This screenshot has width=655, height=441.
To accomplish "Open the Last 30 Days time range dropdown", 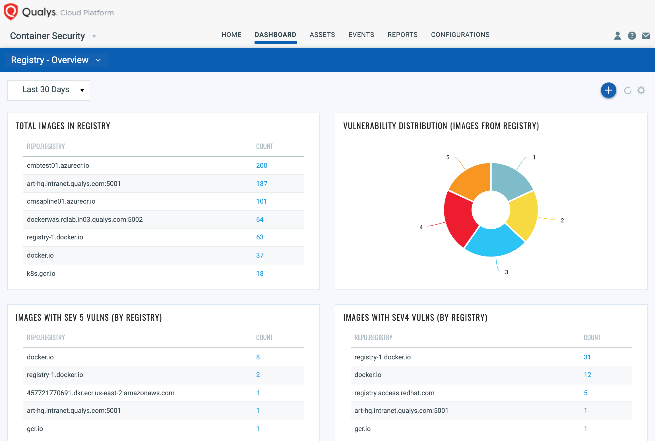I will [x=49, y=90].
